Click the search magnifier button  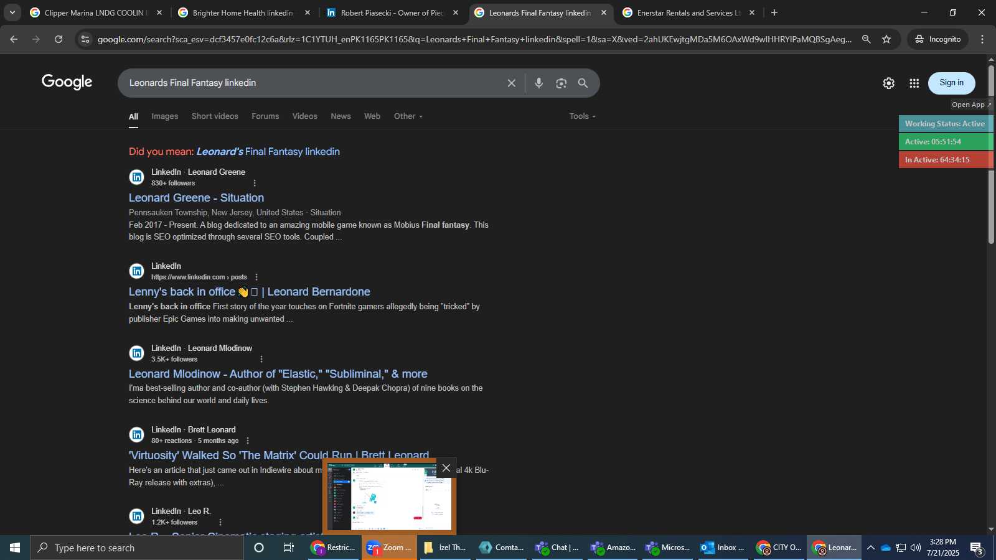click(x=583, y=83)
